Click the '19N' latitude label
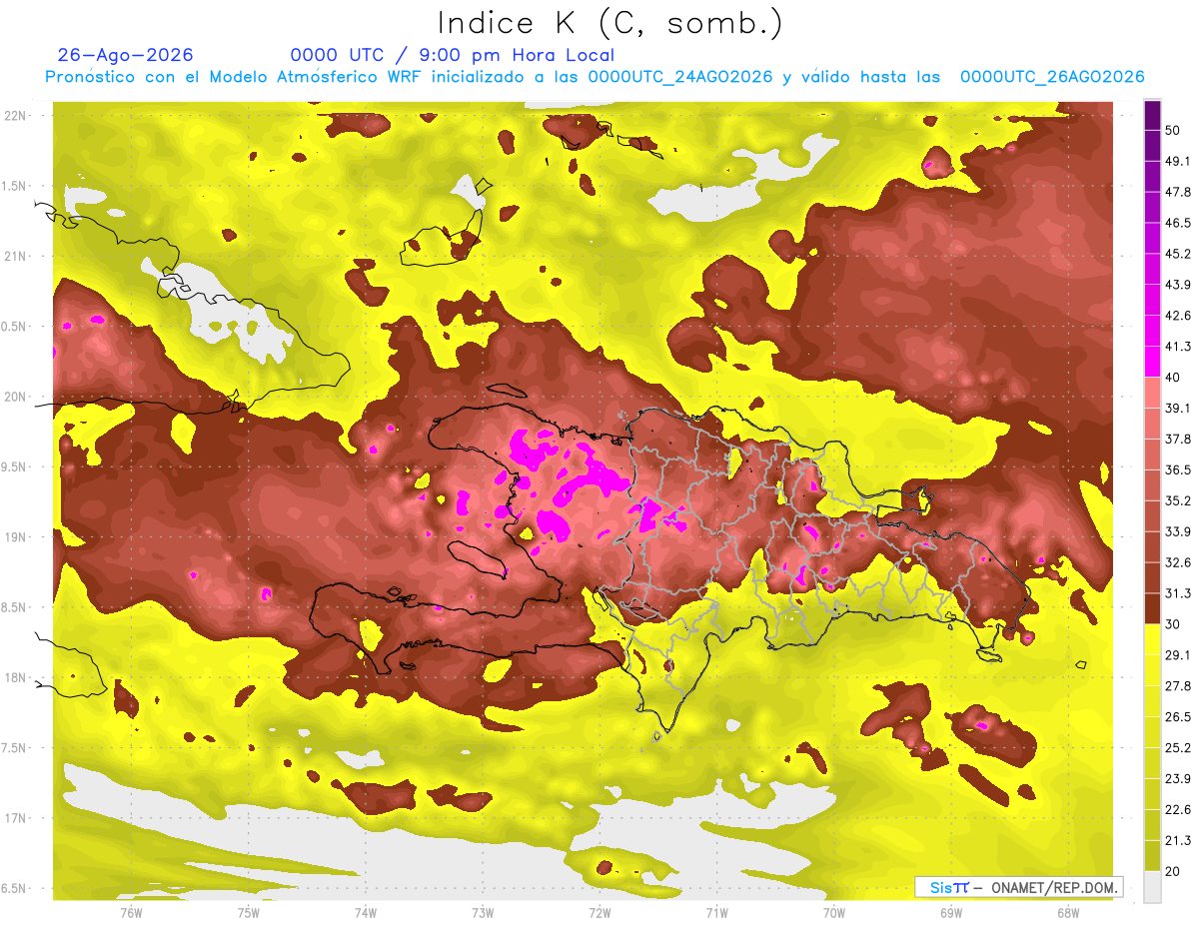Viewport: 1199px width, 926px height. (16, 537)
